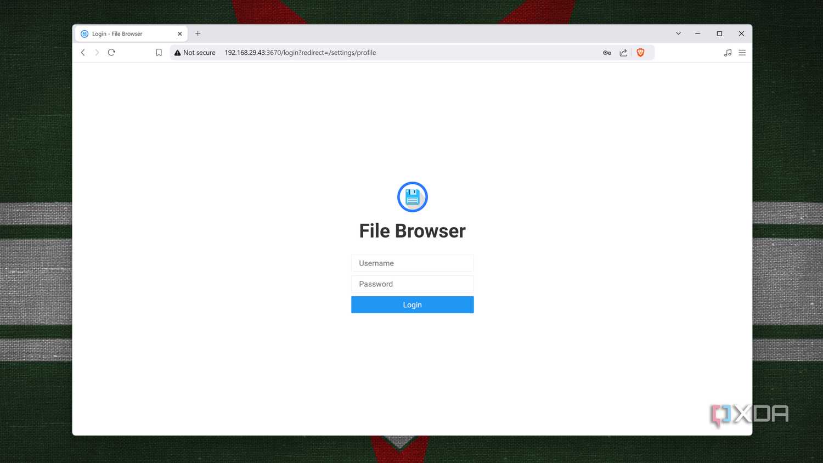Focus the Password input field
823x463 pixels.
click(x=413, y=284)
